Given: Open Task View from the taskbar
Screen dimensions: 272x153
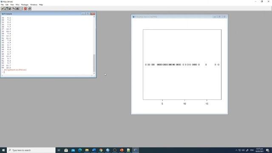Looking at the screenshot, I should point(59,150).
